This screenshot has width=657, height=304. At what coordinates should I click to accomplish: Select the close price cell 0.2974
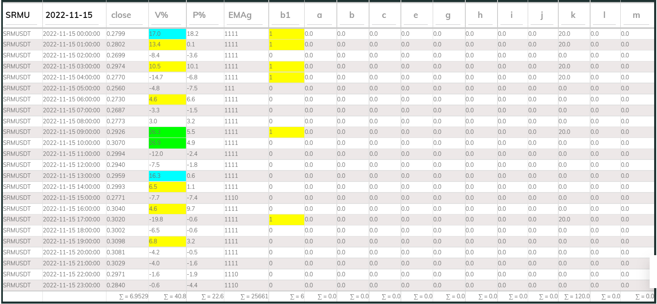116,66
